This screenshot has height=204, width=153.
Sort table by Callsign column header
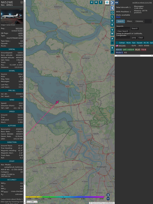click(122, 43)
